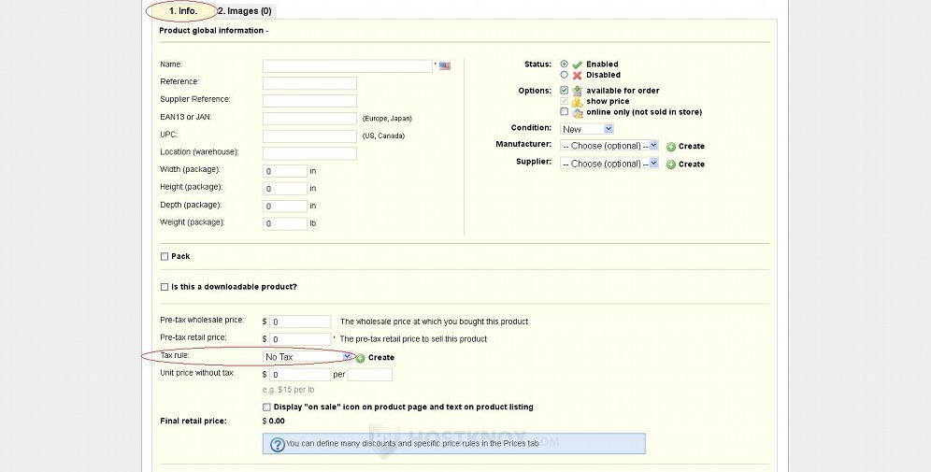Check the Pack checkbox
Image resolution: width=931 pixels, height=472 pixels.
(x=165, y=256)
